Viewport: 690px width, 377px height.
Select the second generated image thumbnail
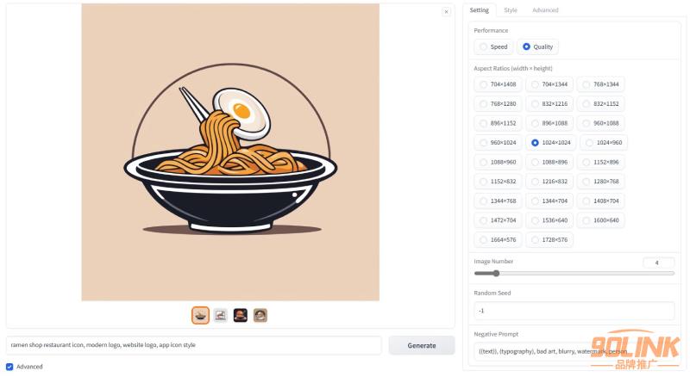pyautogui.click(x=221, y=315)
